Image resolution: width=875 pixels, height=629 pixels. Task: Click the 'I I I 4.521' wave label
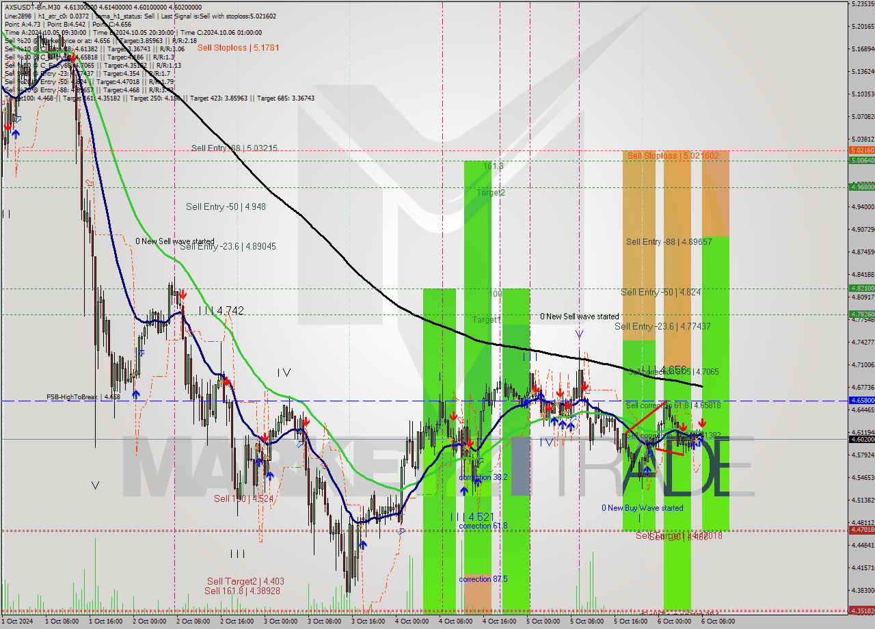472,516
